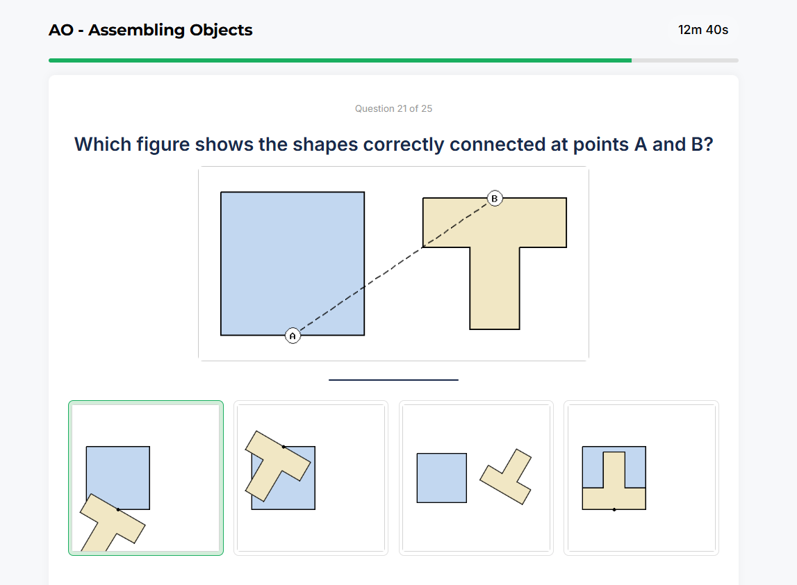The width and height of the screenshot is (797, 585).
Task: Select the second answer option
Action: (x=311, y=477)
